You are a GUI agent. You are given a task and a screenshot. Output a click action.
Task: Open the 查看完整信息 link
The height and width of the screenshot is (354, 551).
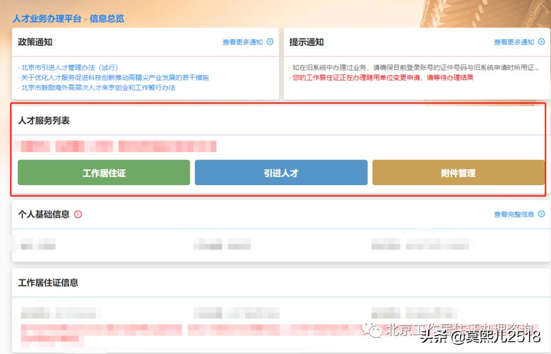pyautogui.click(x=514, y=214)
